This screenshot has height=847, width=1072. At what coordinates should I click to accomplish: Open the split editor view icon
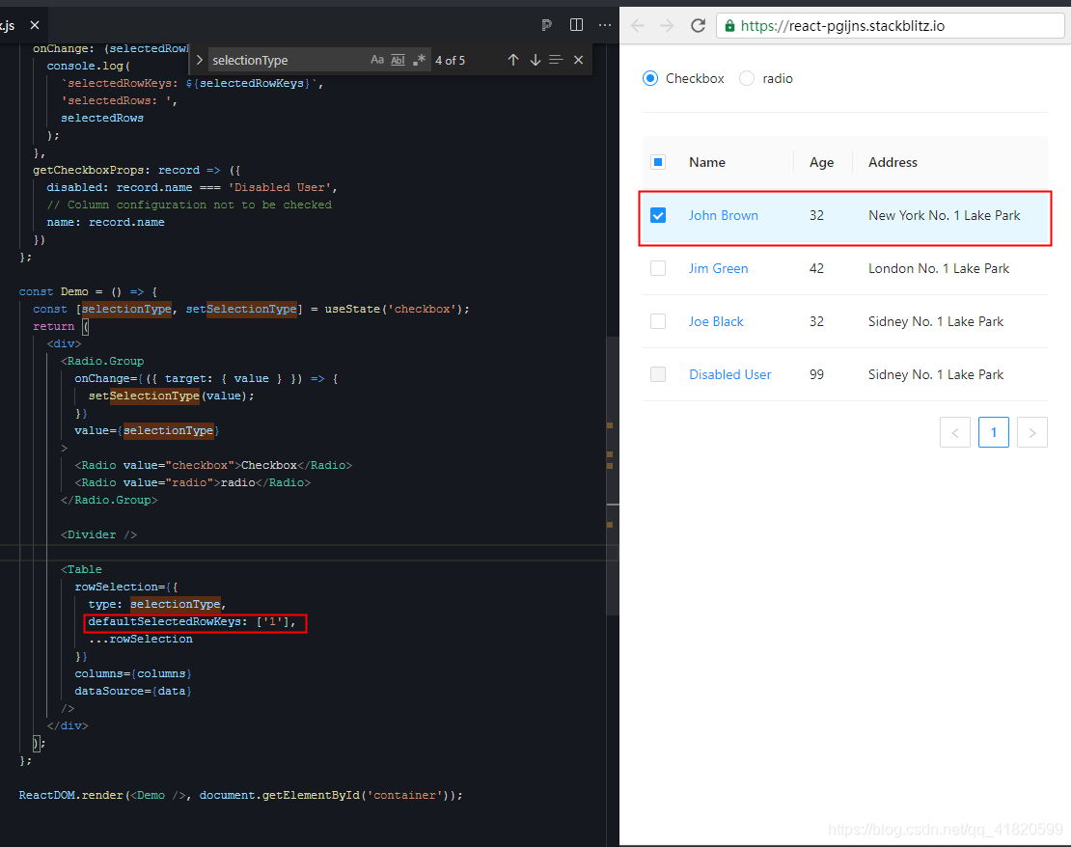576,25
